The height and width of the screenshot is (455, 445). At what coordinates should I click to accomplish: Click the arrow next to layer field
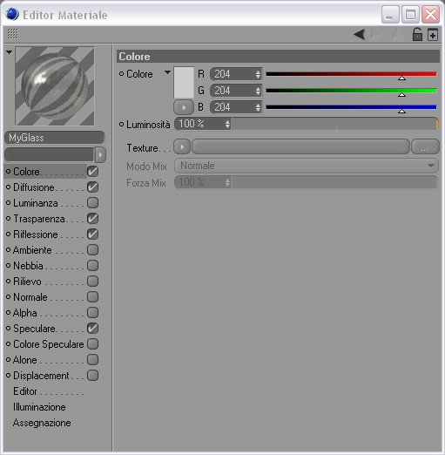(x=100, y=154)
